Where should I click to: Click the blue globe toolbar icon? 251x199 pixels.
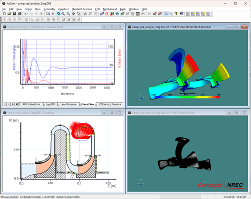(117, 14)
